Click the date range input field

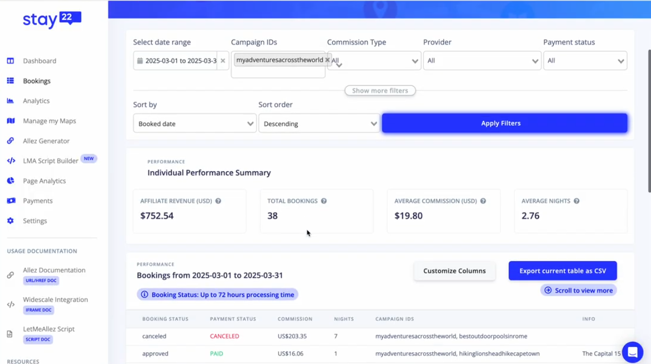[x=181, y=61]
